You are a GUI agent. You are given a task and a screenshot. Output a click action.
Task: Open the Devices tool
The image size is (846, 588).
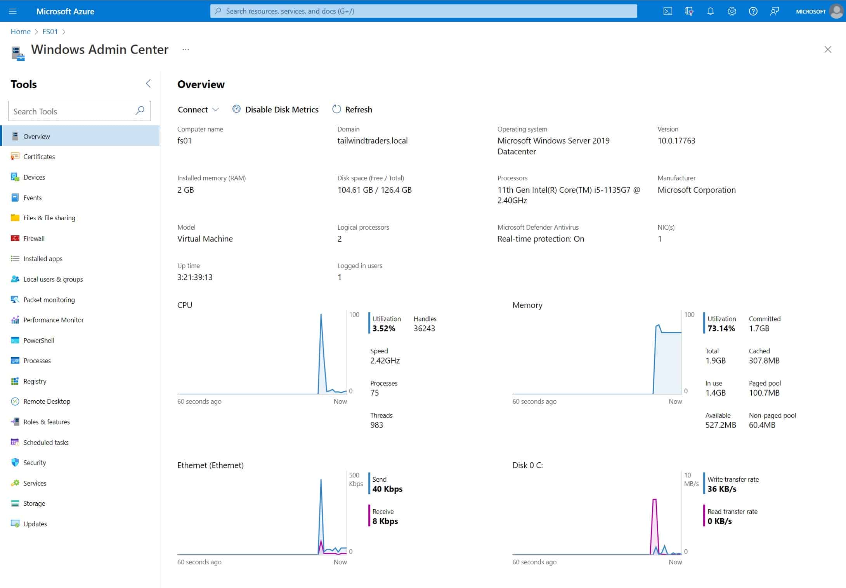pos(34,177)
